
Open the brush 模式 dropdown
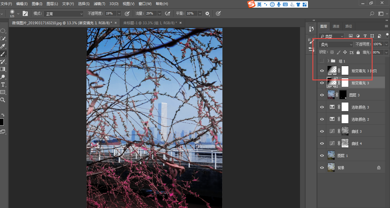click(x=64, y=14)
